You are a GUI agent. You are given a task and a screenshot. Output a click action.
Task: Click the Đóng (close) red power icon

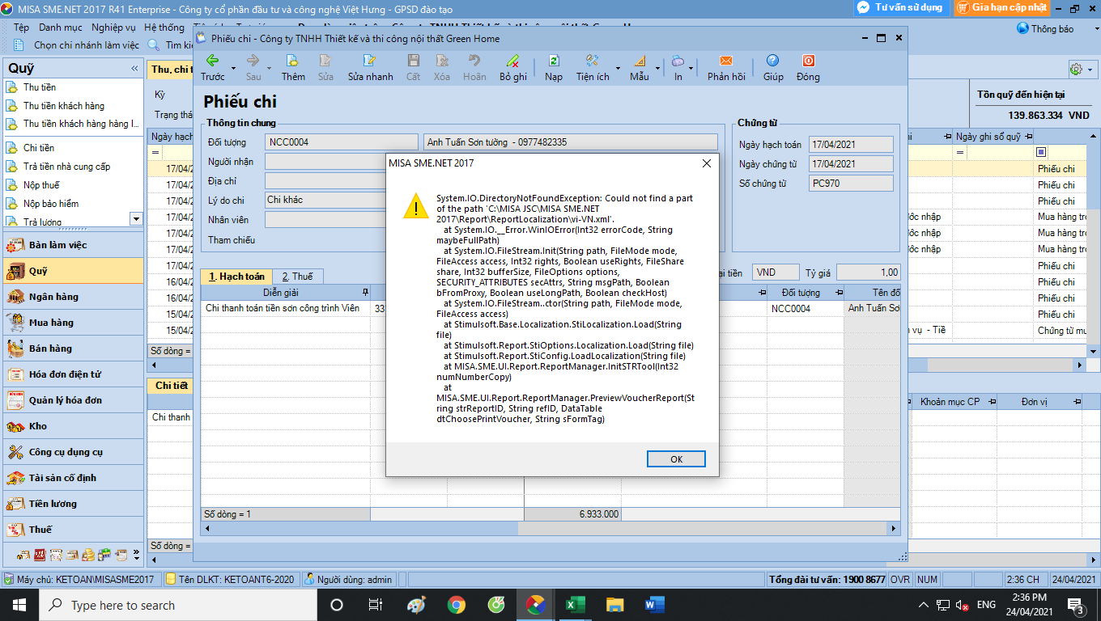coord(808,61)
